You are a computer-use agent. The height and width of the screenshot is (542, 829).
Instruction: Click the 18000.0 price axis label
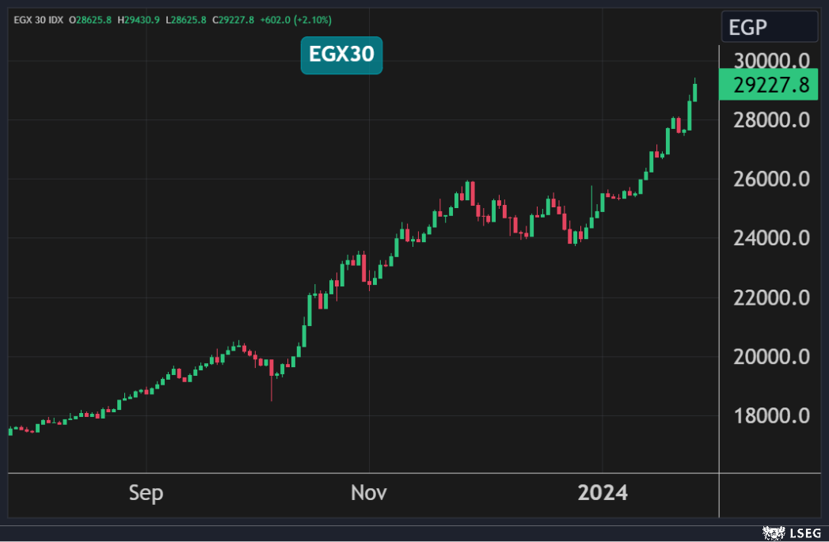[x=771, y=415]
